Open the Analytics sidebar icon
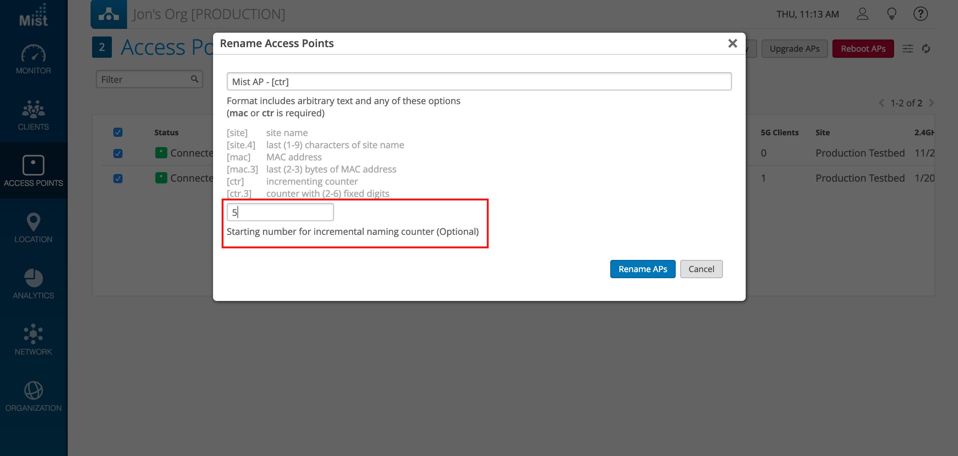 point(33,278)
